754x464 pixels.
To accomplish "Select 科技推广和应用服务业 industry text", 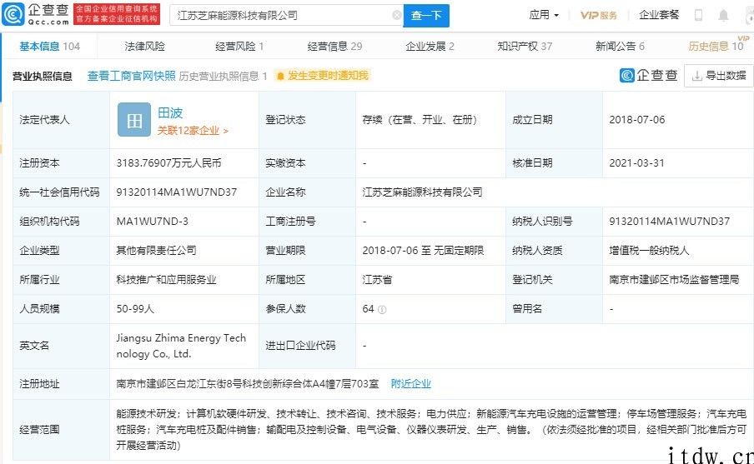I will click(x=166, y=280).
